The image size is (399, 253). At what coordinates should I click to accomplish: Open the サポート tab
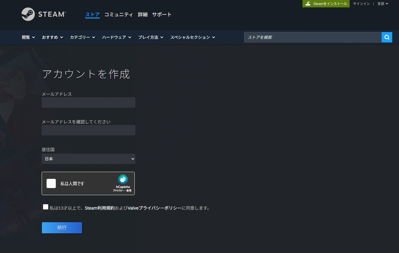162,14
